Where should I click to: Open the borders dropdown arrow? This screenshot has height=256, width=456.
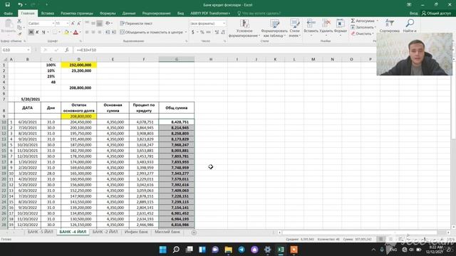60,32
